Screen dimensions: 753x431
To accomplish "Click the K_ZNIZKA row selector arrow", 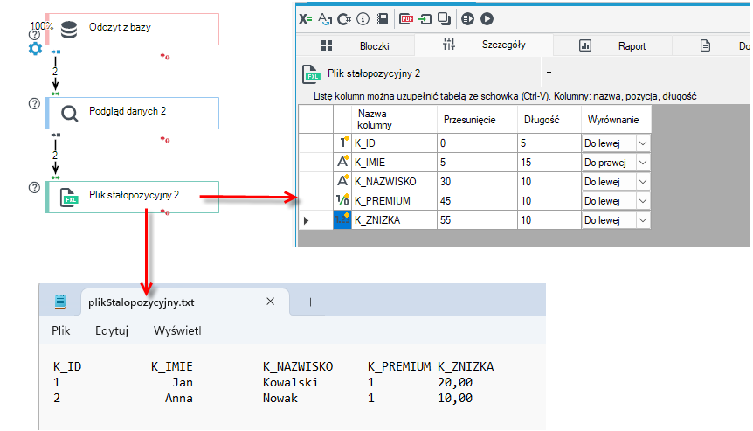I will [x=307, y=220].
